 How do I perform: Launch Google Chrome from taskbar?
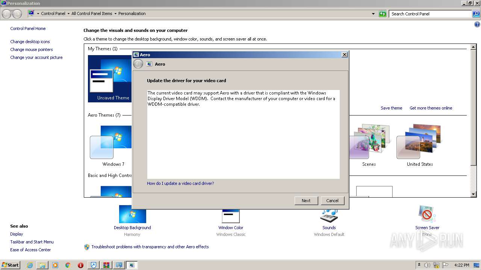pos(68,265)
